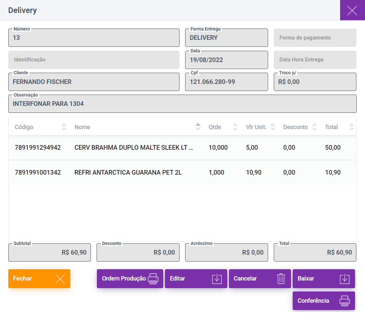Click the download icon on Baixar button
This screenshot has height=320, width=365.
tap(345, 279)
